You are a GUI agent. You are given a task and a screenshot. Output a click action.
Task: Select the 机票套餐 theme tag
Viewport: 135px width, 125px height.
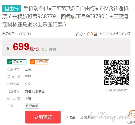[32, 106]
